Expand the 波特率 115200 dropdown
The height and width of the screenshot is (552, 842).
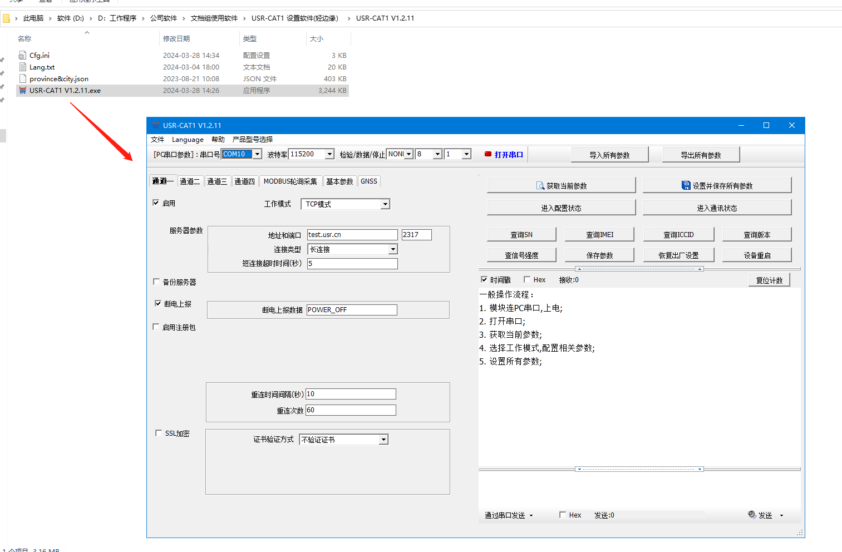[329, 154]
